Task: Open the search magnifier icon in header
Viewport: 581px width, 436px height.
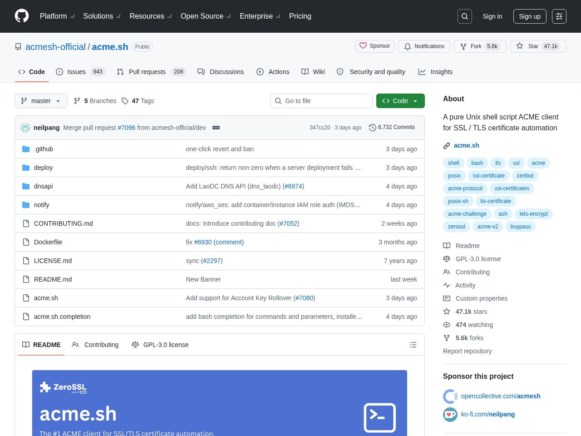Action: tap(465, 16)
